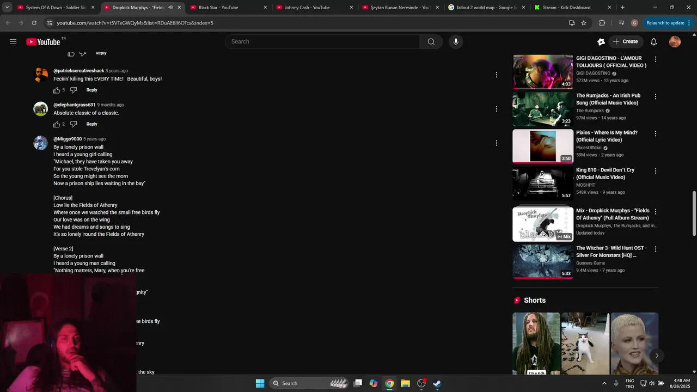Dislike the comment by @patrickscreativeshack
Screen dimensions: 697x392
click(x=74, y=90)
